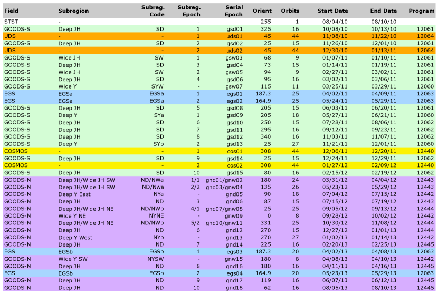The image size is (438, 294).
Task: Select serial epoch gnd17
Action: pyautogui.click(x=234, y=281)
